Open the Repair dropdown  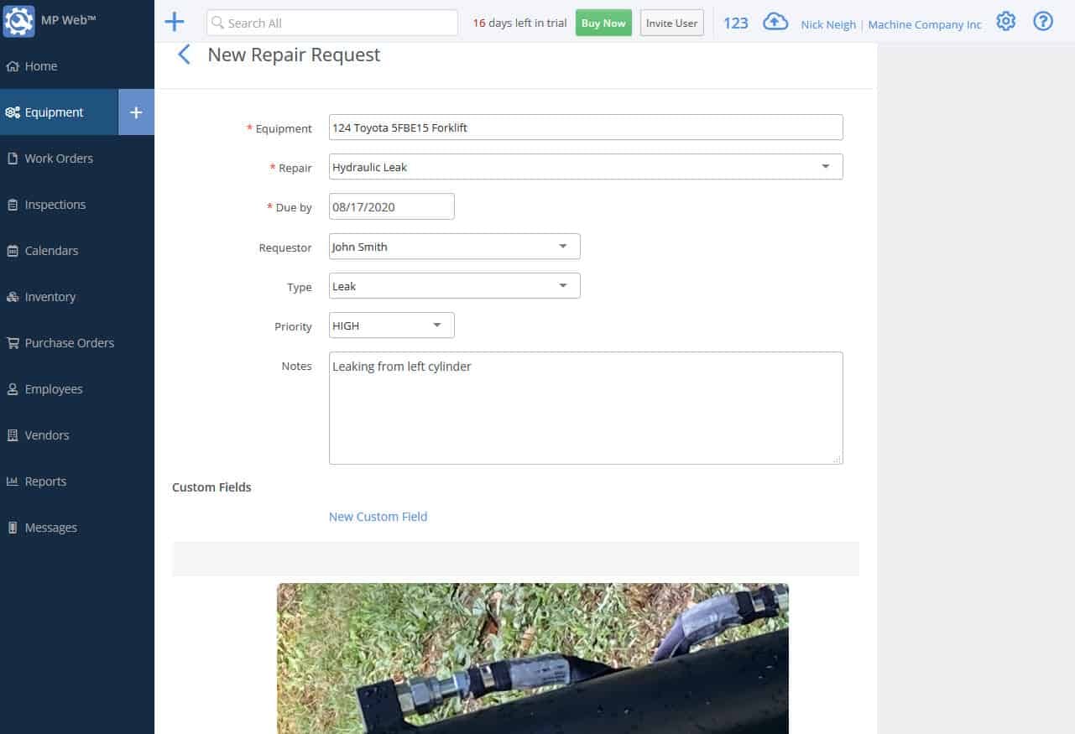pyautogui.click(x=825, y=166)
